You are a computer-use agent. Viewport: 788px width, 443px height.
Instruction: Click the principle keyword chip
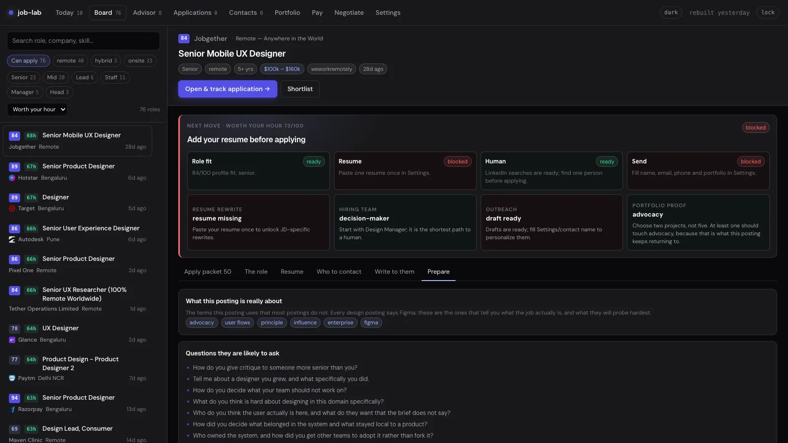click(x=272, y=323)
